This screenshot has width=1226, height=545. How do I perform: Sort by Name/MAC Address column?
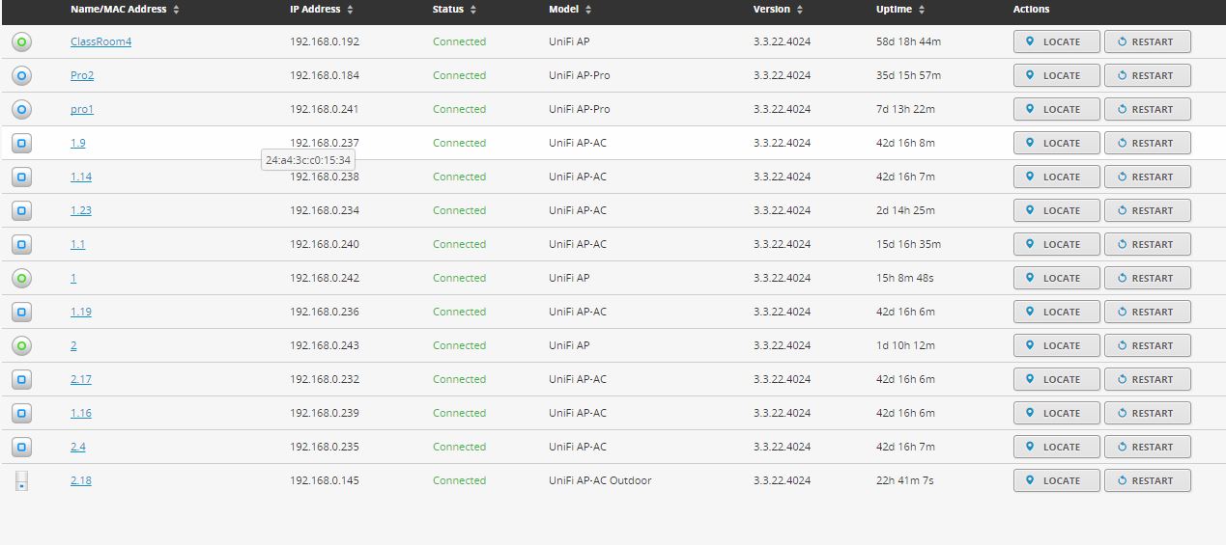coord(125,10)
